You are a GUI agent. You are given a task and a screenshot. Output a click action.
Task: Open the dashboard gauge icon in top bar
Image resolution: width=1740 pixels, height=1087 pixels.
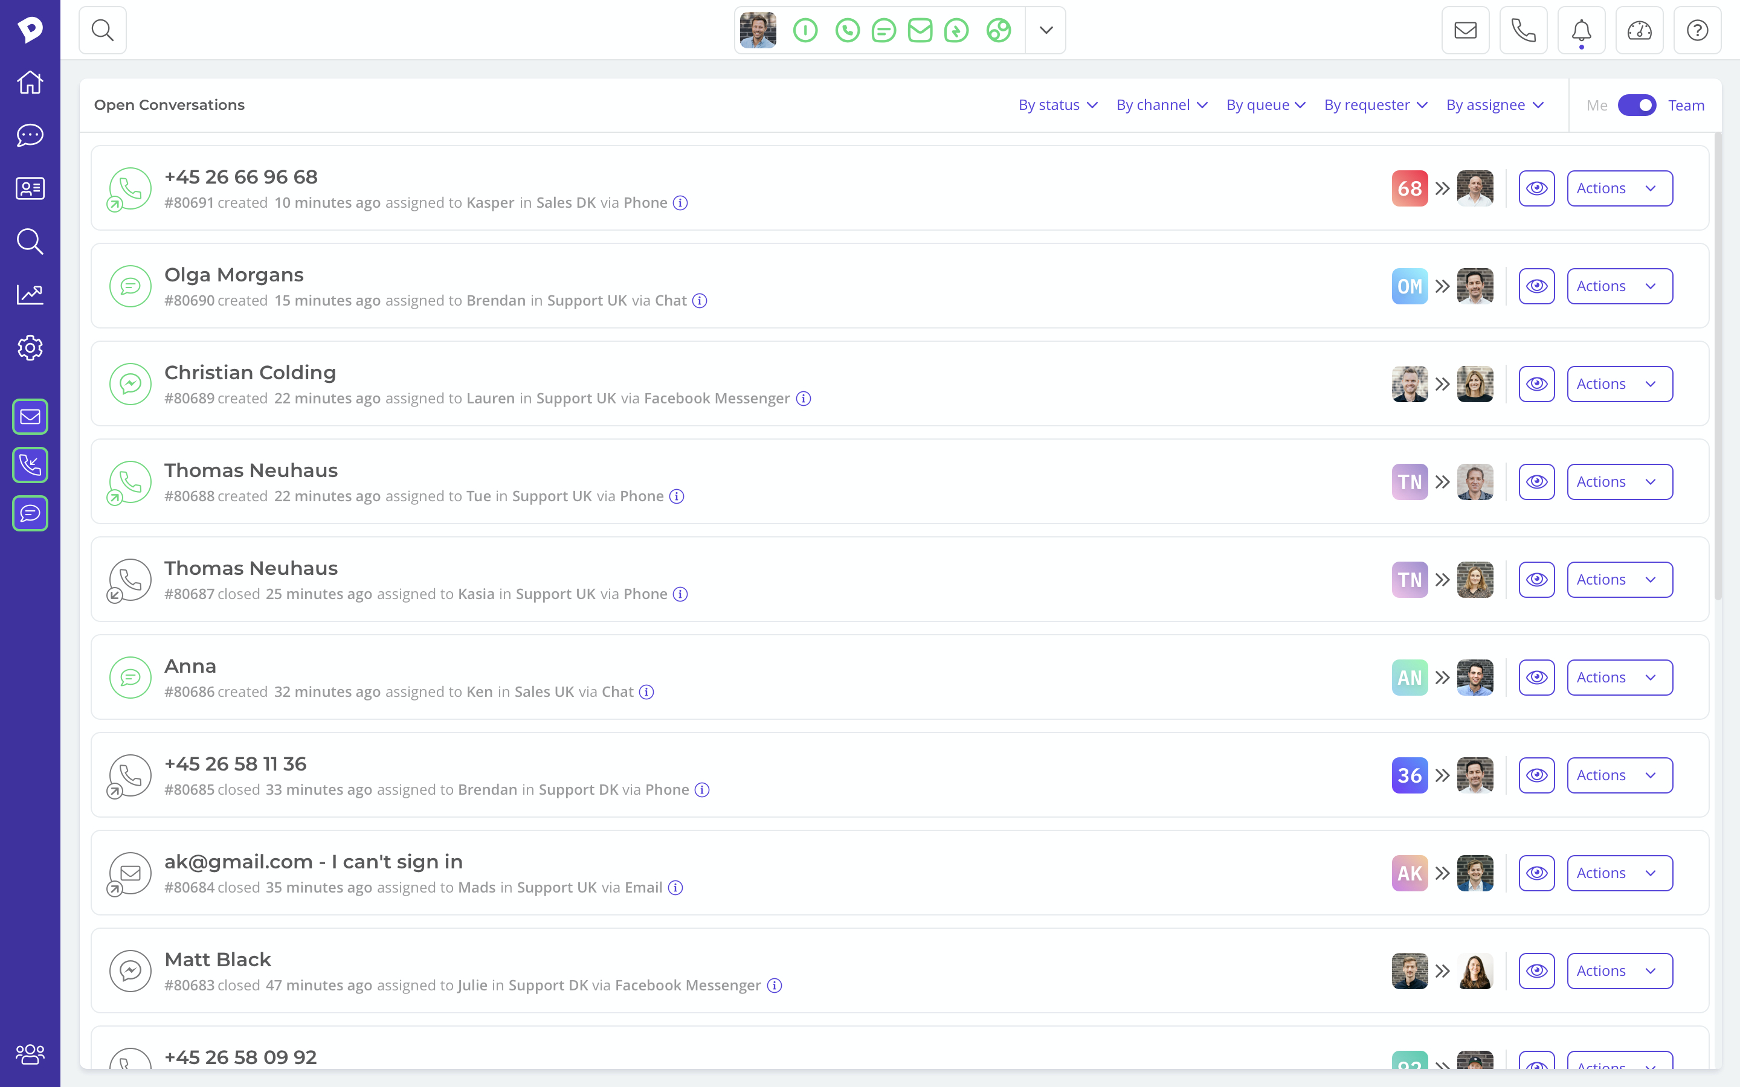pyautogui.click(x=1639, y=30)
